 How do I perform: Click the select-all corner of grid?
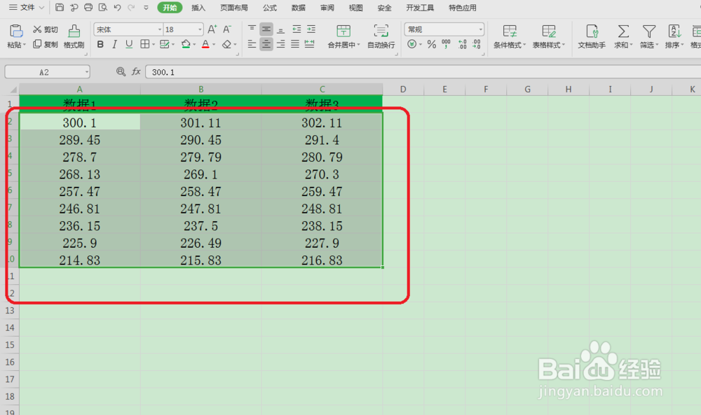point(12,90)
